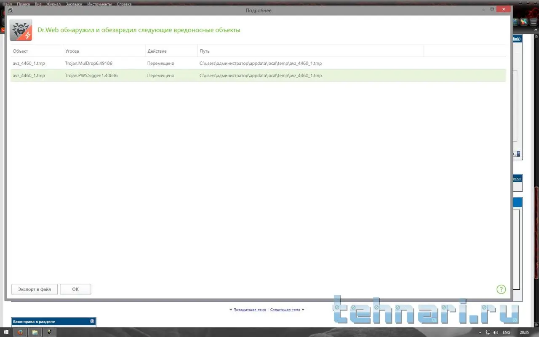The height and width of the screenshot is (337, 539).
Task: Click the file path in the Trojan.MulDrop6 row
Action: point(261,63)
